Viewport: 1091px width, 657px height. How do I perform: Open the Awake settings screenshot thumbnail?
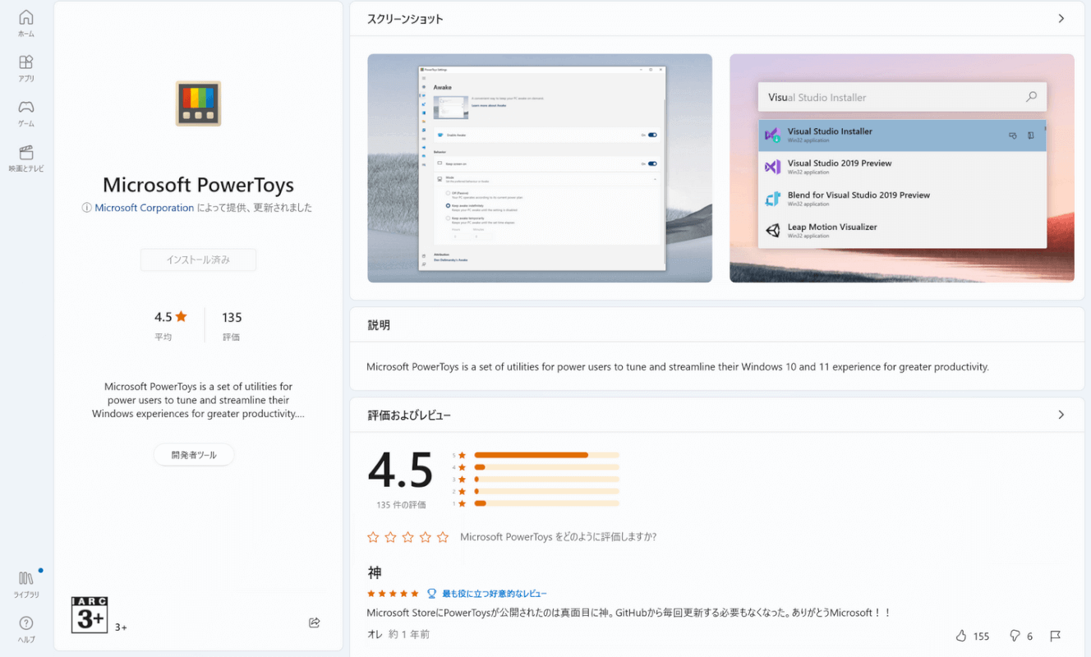[540, 168]
